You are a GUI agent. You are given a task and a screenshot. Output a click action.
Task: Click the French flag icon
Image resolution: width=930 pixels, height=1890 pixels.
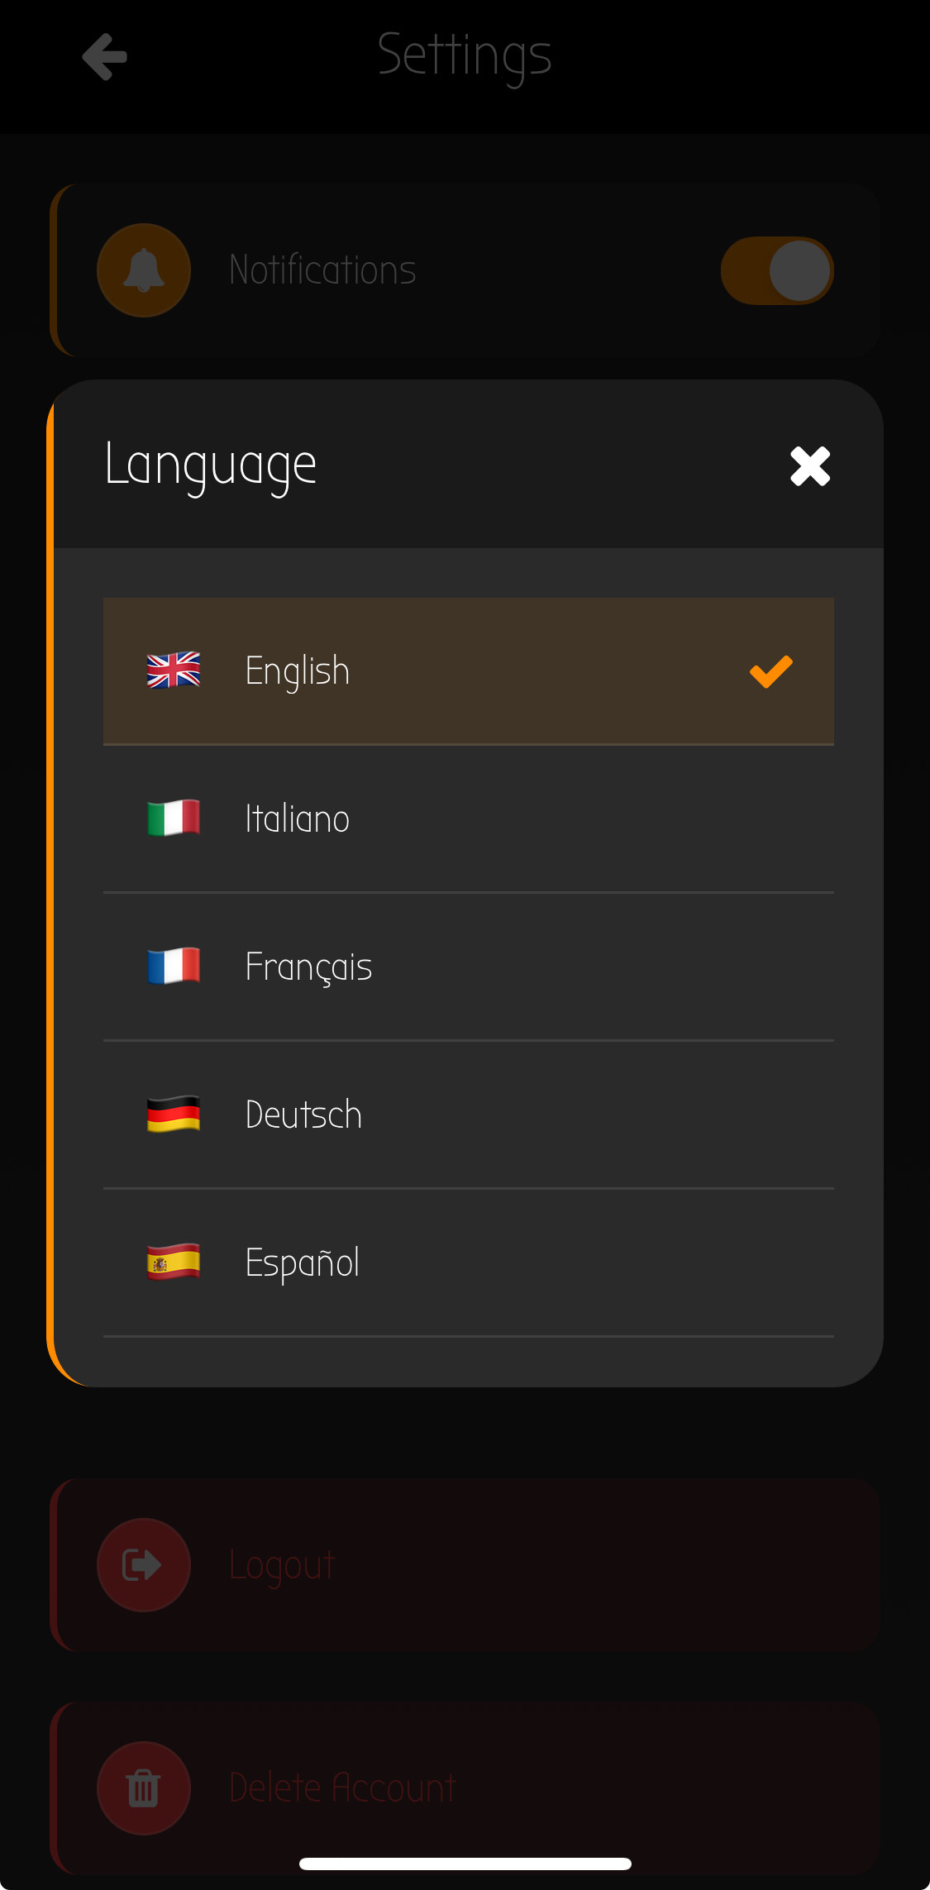[x=174, y=965]
